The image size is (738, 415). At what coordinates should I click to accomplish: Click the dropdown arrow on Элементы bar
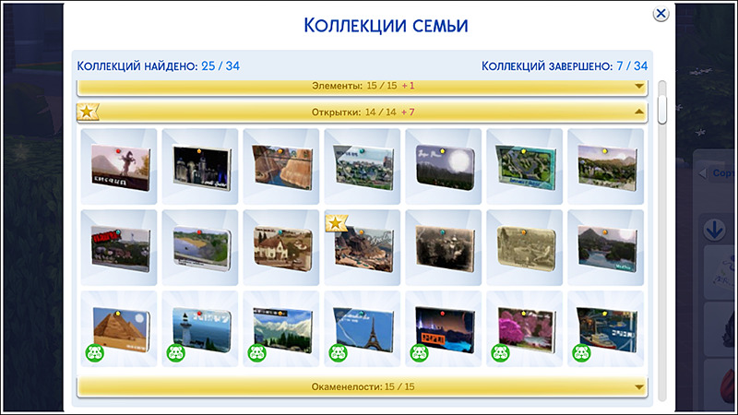click(638, 86)
